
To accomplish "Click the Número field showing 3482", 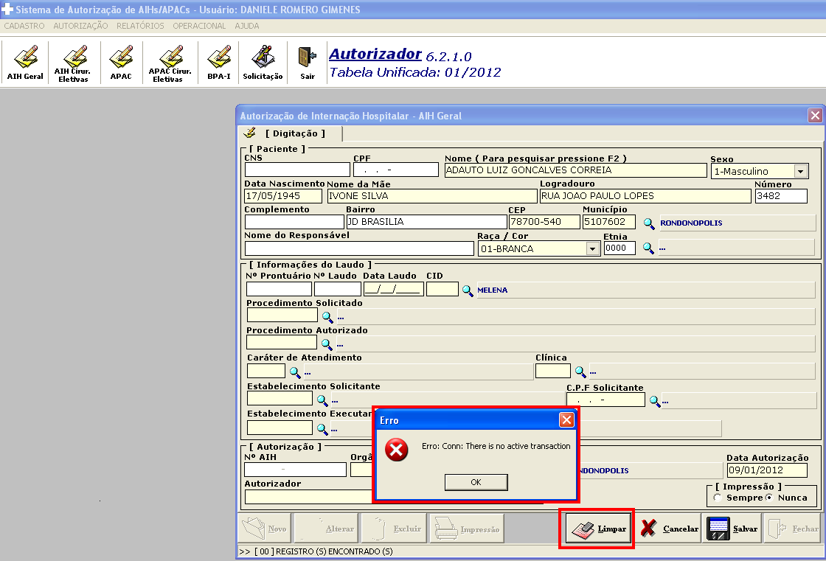I will pos(781,196).
